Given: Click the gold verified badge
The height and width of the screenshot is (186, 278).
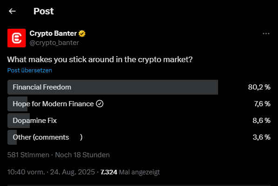Looking at the screenshot, I should [x=82, y=33].
